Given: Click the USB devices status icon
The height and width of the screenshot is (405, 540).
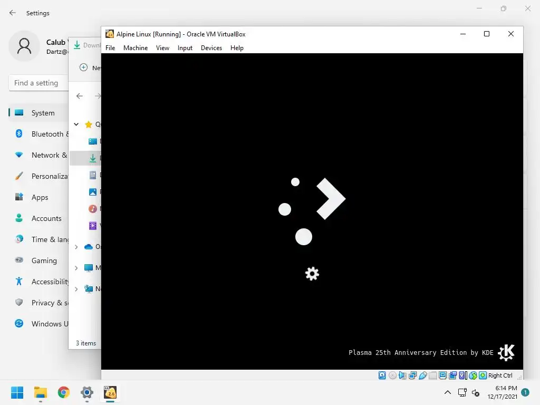Looking at the screenshot, I should click(422, 375).
